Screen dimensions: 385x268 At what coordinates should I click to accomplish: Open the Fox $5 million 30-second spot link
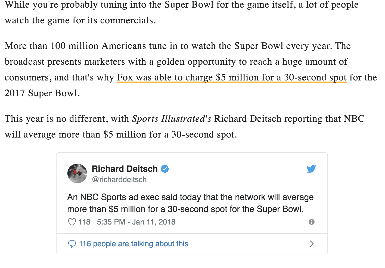232,77
